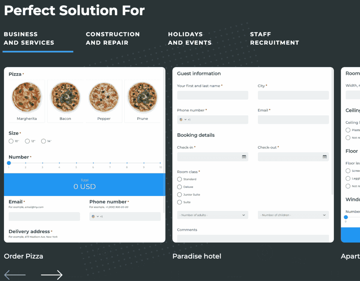This screenshot has height=281, width=360.
Task: Click the left arrow carousel icon
Action: coord(15,275)
